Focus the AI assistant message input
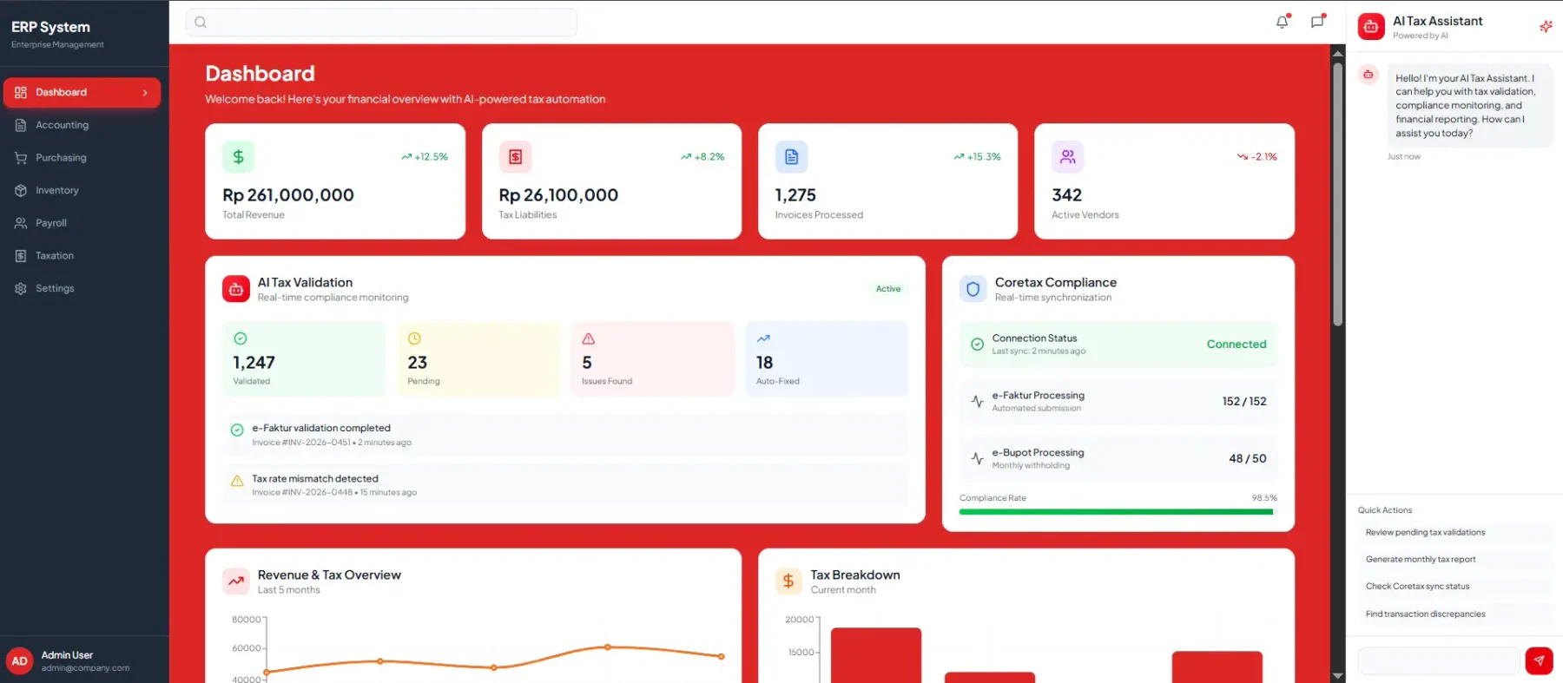 (1439, 660)
